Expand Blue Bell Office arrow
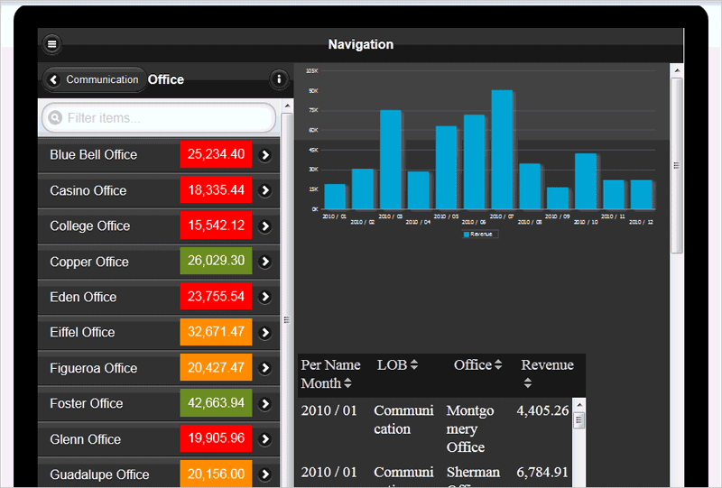The image size is (722, 488). 265,154
